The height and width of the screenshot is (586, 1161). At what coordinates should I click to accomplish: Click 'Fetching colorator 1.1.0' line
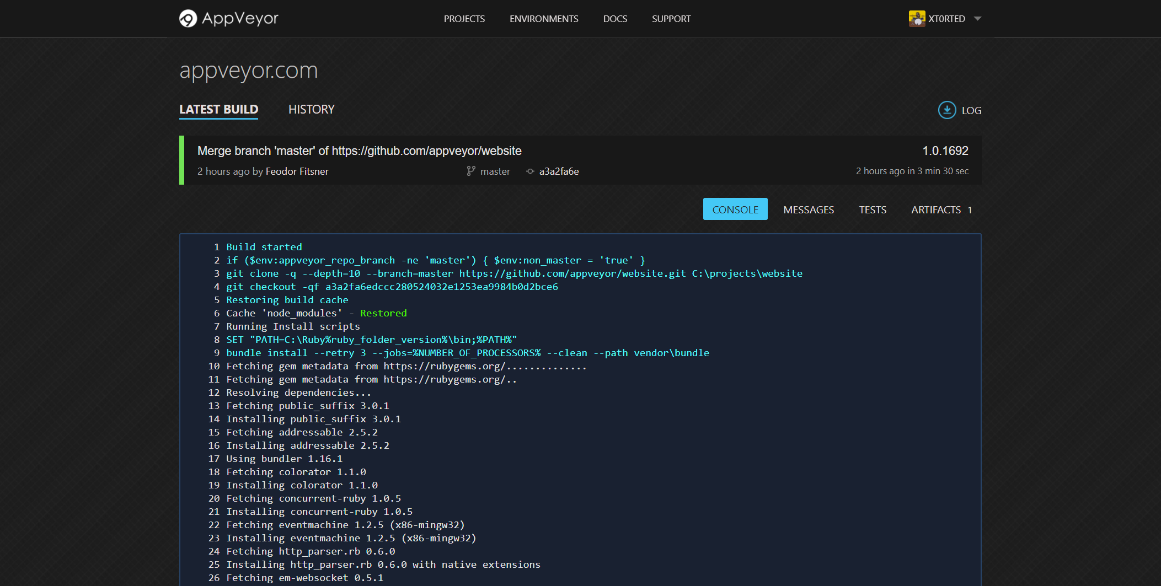tap(296, 472)
